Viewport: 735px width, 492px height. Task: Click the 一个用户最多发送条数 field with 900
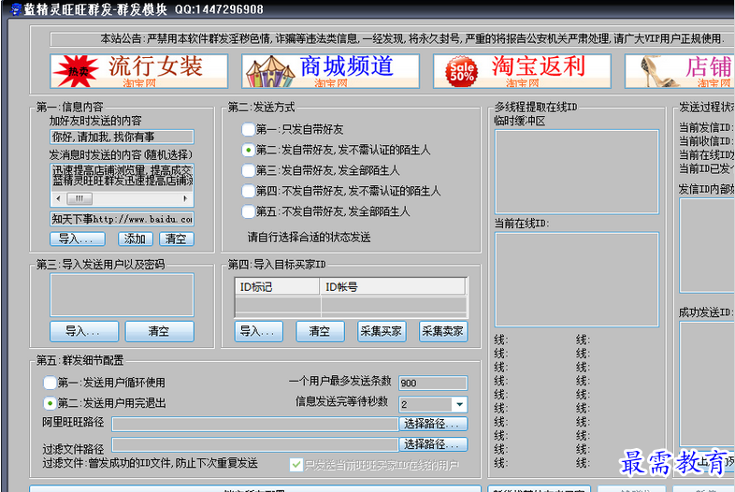point(433,383)
